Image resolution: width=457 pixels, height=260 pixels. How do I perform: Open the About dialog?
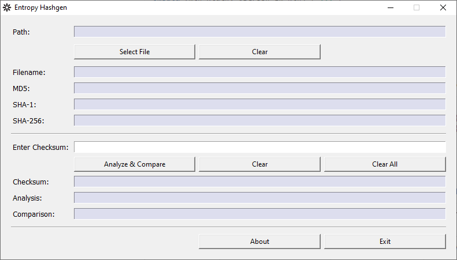click(x=259, y=242)
